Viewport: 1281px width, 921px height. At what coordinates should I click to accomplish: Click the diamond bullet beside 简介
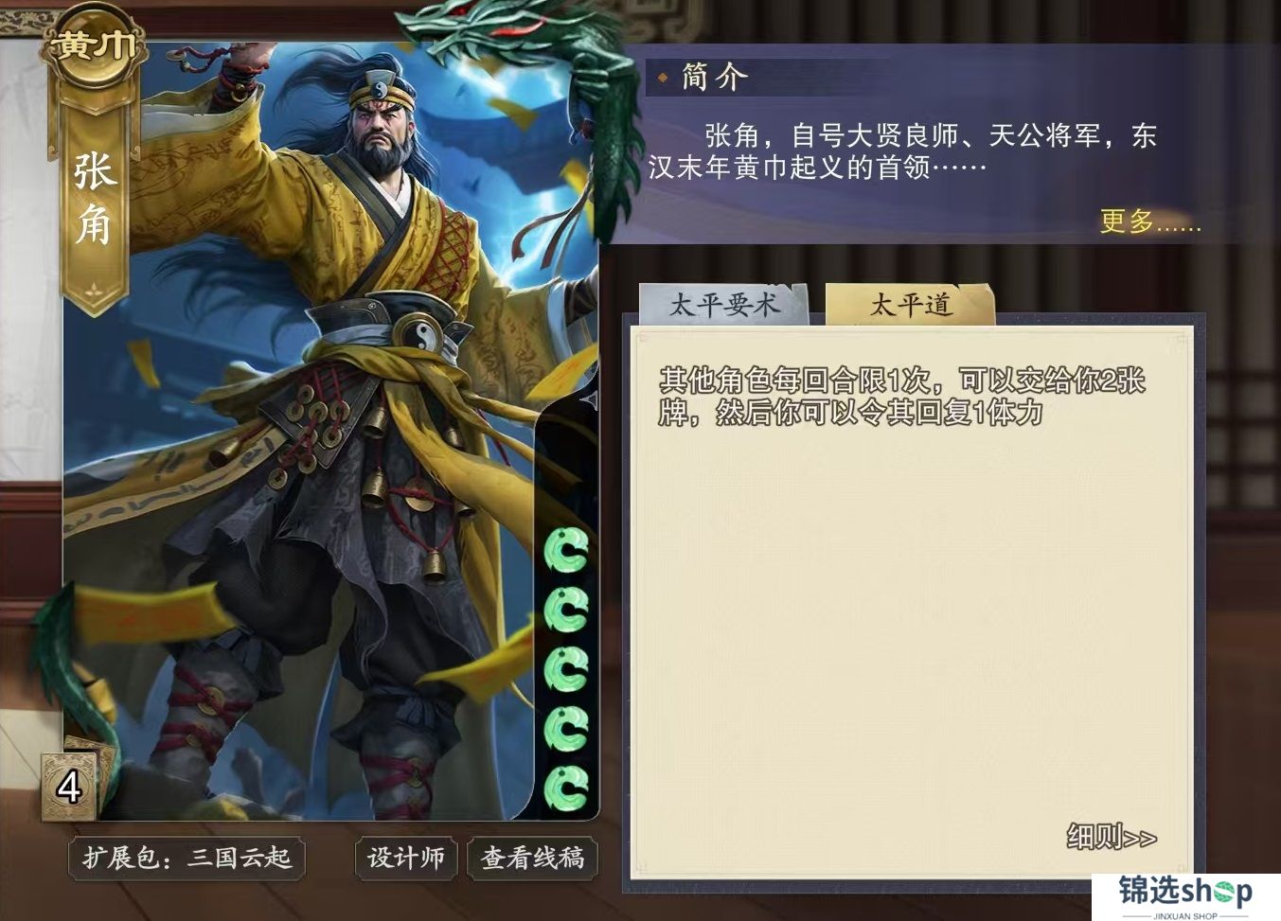click(x=663, y=78)
